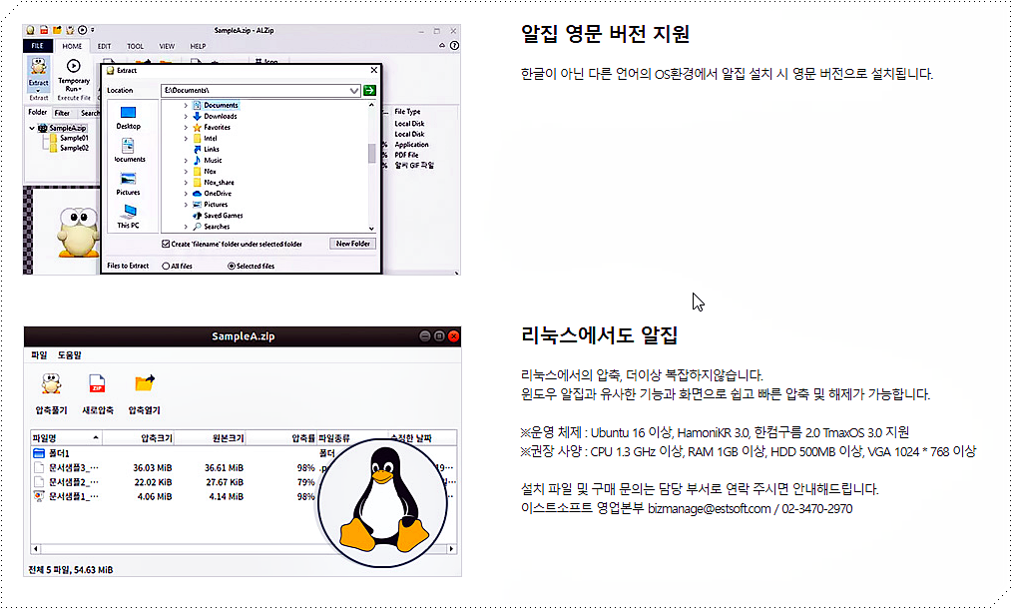Close the Extract dialog with X
This screenshot has width=1012, height=609.
coord(373,70)
